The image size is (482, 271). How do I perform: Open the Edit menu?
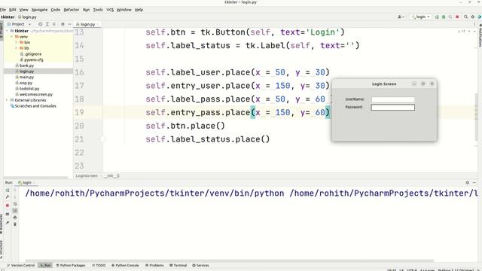(x=13, y=10)
